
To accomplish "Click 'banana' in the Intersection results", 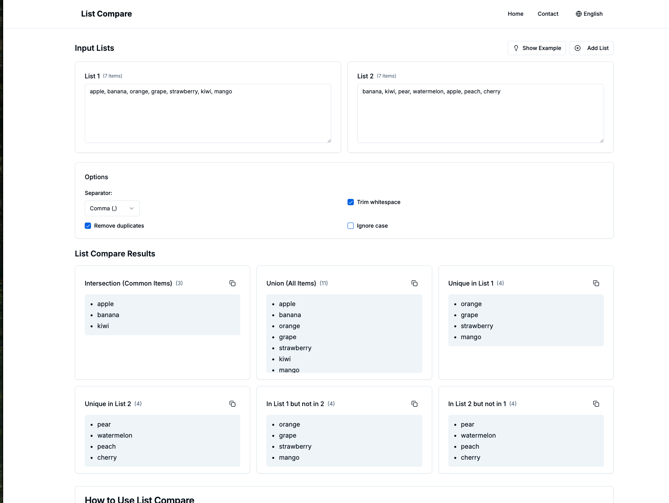I will tap(108, 315).
